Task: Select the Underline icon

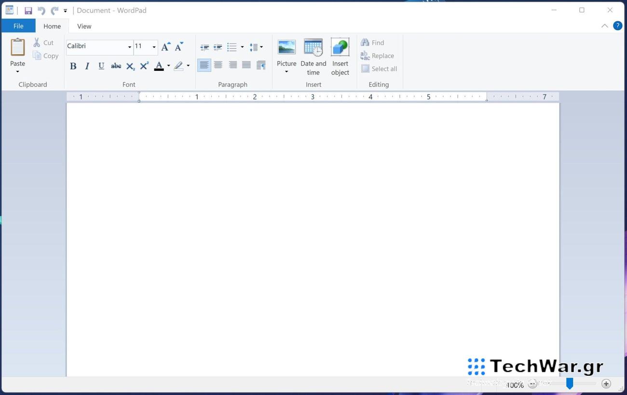Action: pyautogui.click(x=101, y=66)
